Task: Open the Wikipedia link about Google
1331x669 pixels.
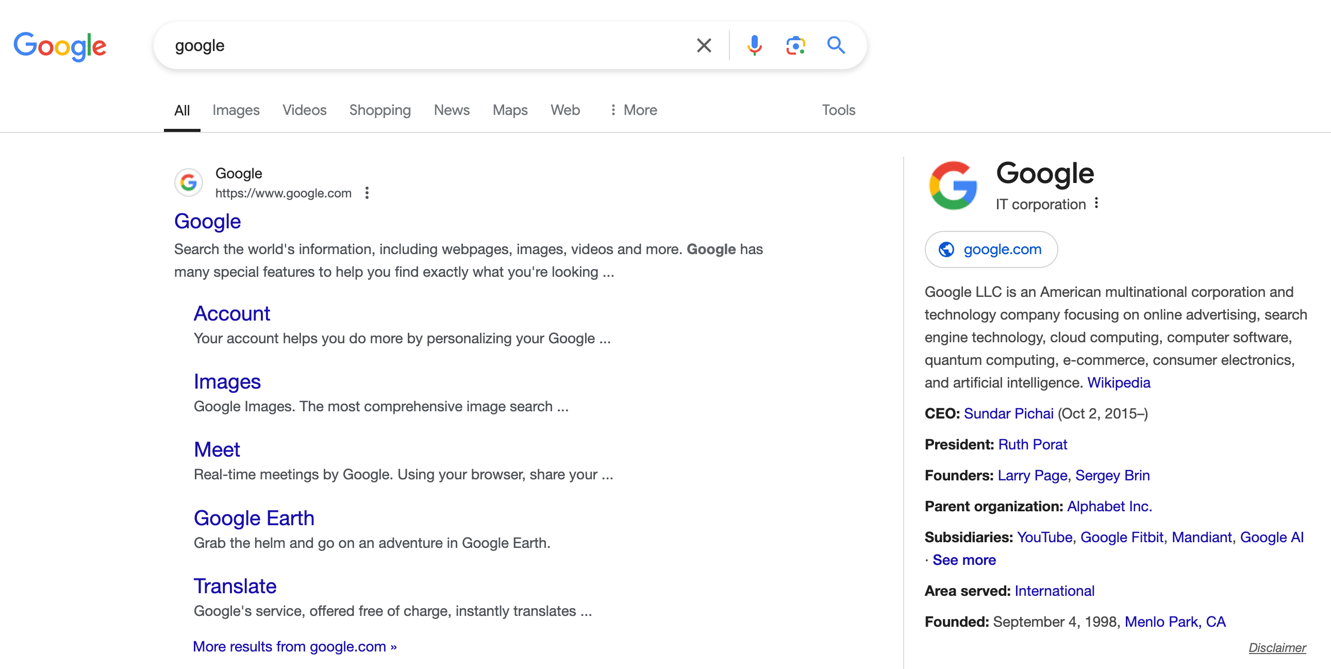Action: point(1119,382)
